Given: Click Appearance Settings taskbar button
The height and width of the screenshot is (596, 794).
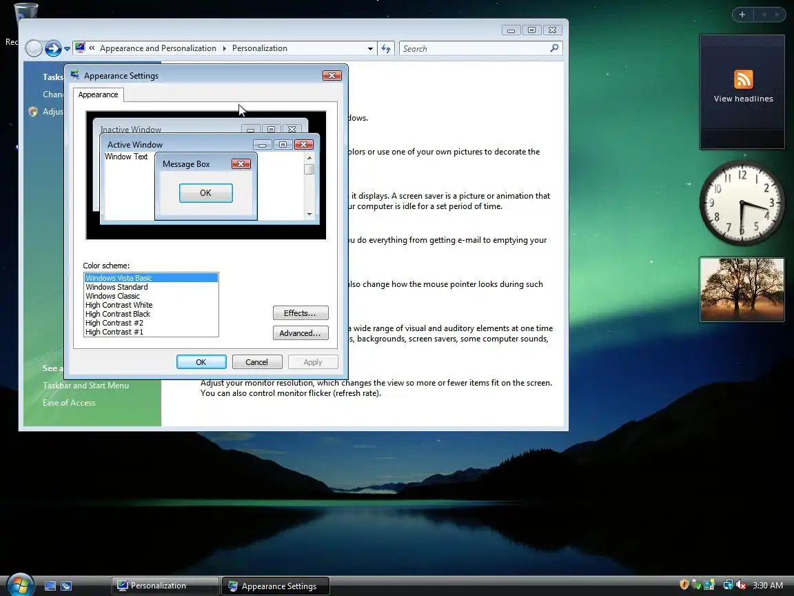Looking at the screenshot, I should [x=276, y=586].
